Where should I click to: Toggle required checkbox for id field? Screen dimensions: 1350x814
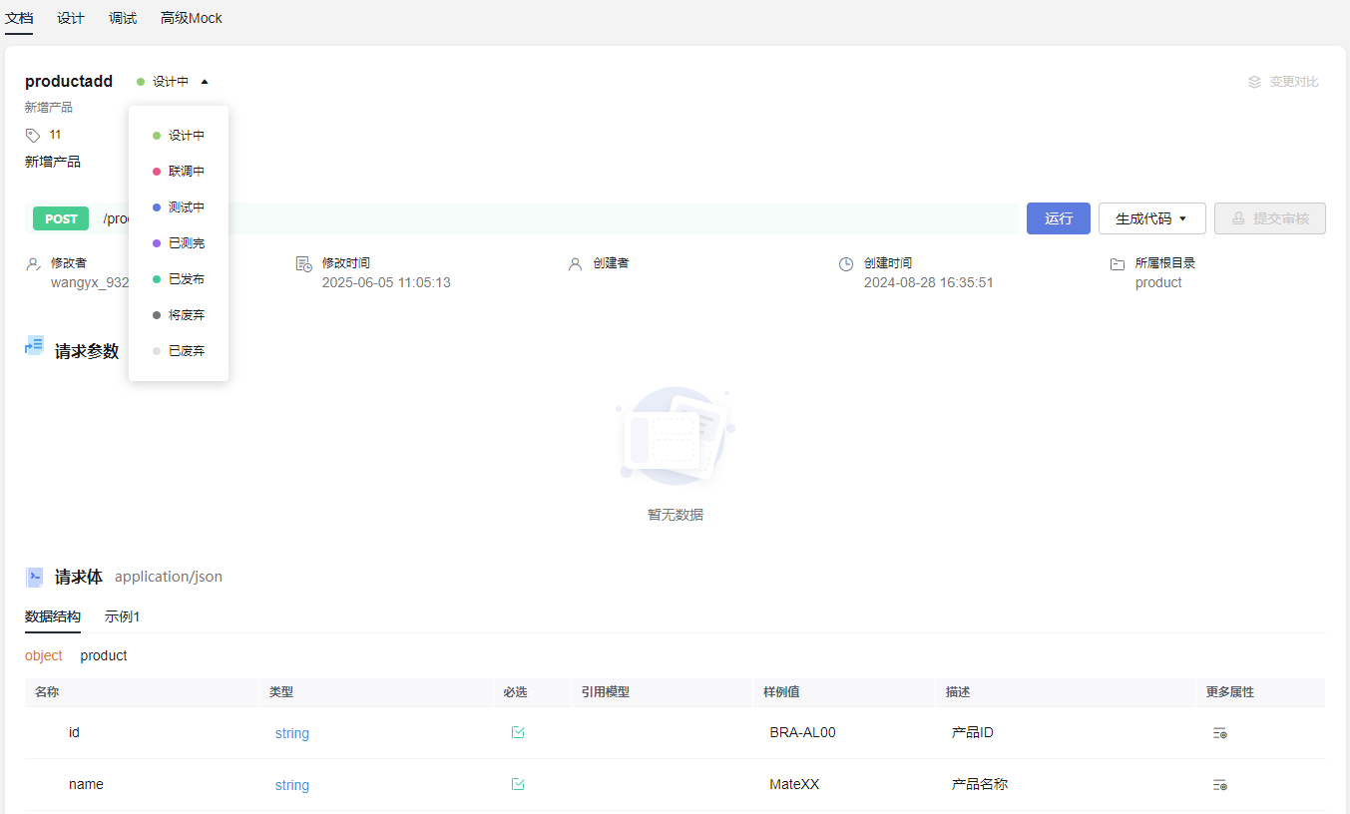518,732
